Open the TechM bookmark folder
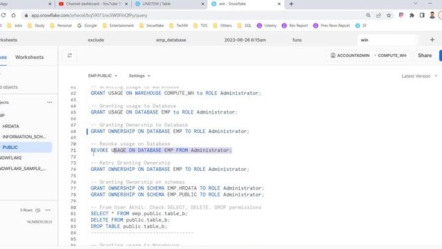The image size is (442, 249). coord(178,26)
